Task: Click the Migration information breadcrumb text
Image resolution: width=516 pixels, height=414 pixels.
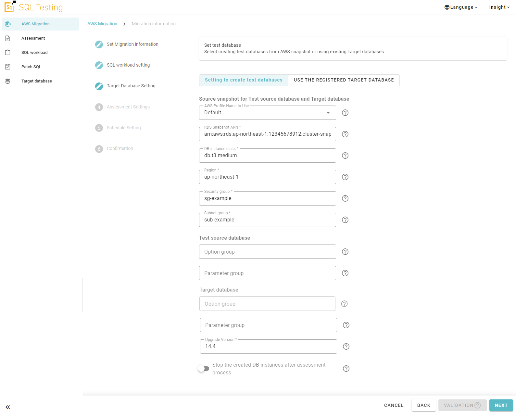Action: click(x=154, y=24)
